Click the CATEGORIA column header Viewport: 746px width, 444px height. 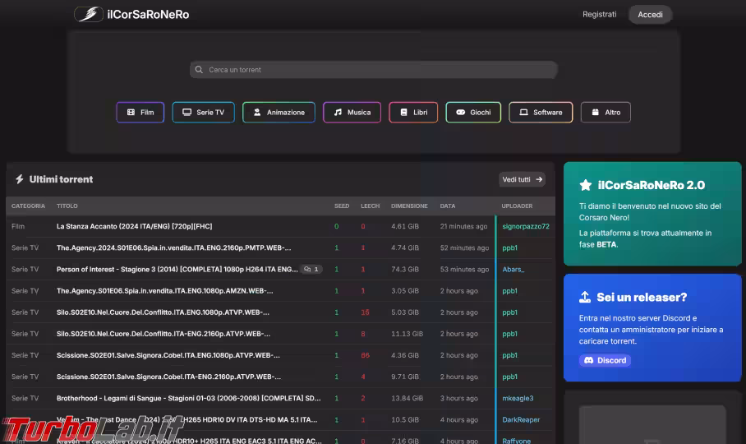pos(28,206)
